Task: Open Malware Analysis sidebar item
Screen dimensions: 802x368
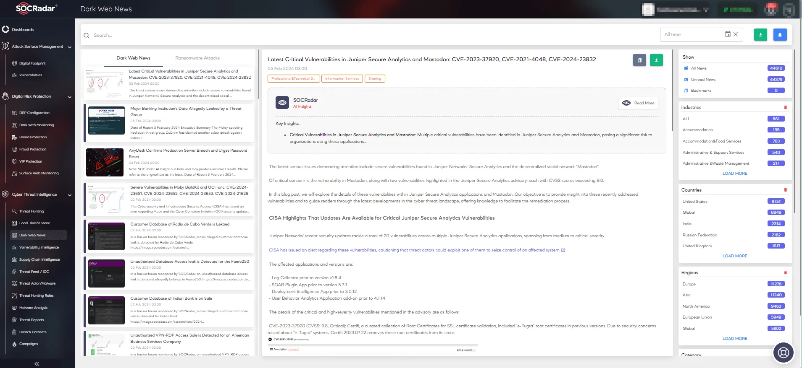Action: (33, 308)
